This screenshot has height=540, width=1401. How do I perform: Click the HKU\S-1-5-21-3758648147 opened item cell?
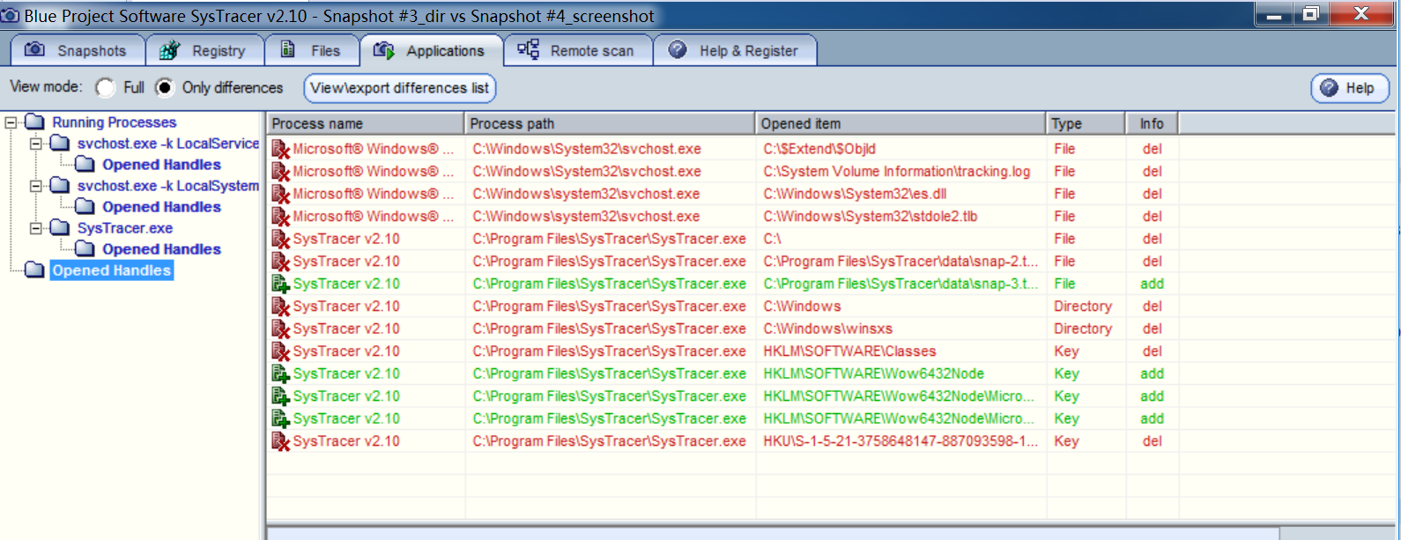(x=901, y=441)
